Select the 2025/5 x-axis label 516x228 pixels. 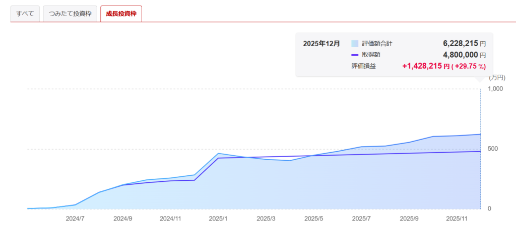(x=314, y=218)
